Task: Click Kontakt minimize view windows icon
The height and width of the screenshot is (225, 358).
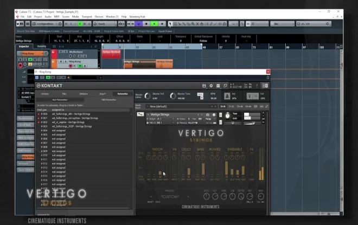Action: 225,86
